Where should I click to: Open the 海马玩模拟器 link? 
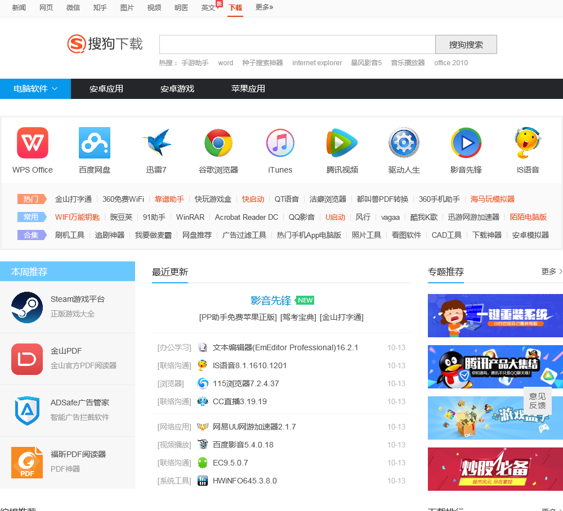(492, 199)
